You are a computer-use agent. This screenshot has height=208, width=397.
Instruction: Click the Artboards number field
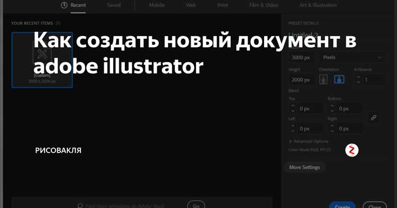click(x=374, y=80)
